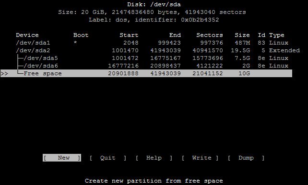Screen dimensions: 308x185
Task: Choose the Dump menu option
Action: 246,158
